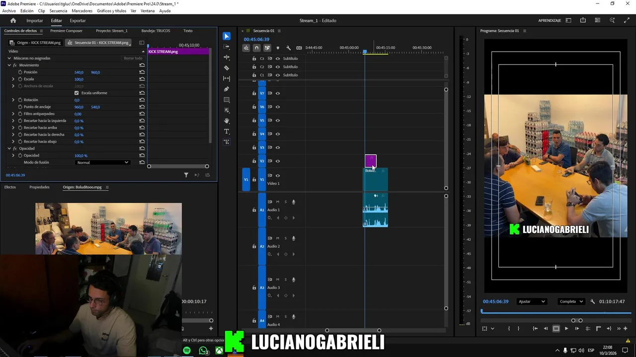Screen dimensions: 636x357
Task: Collapse the Opacidad effect group
Action: tap(9, 149)
